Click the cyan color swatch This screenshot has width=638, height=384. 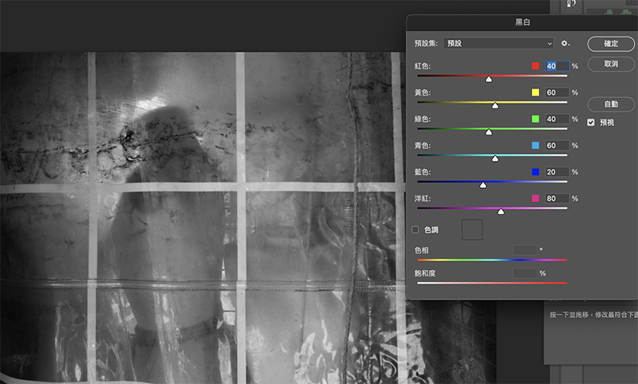coord(536,145)
